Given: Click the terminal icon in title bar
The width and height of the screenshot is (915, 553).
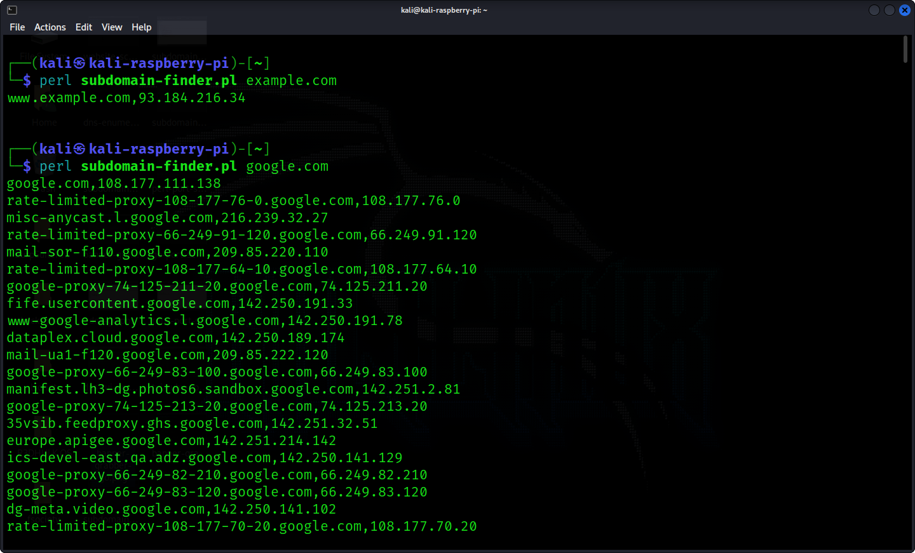Looking at the screenshot, I should pos(12,10).
